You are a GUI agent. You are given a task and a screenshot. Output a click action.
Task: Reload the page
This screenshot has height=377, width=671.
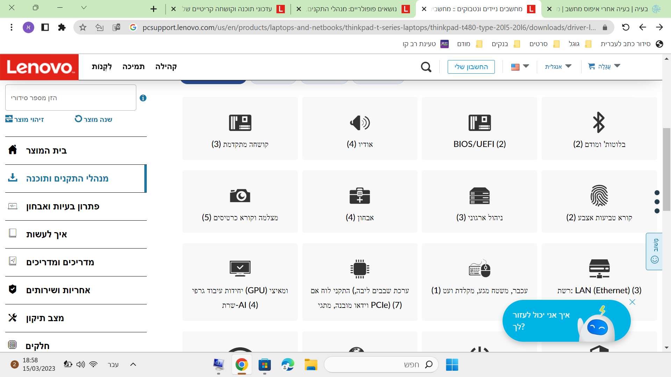click(626, 27)
